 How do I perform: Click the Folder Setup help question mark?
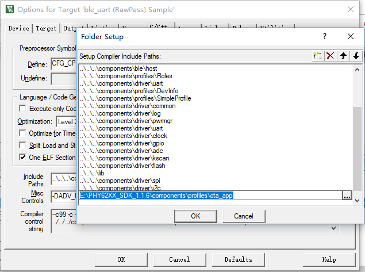(325, 36)
